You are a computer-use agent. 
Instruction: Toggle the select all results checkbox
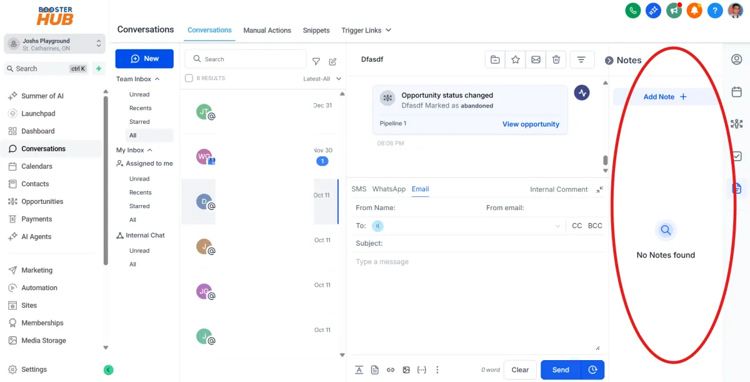pyautogui.click(x=189, y=78)
